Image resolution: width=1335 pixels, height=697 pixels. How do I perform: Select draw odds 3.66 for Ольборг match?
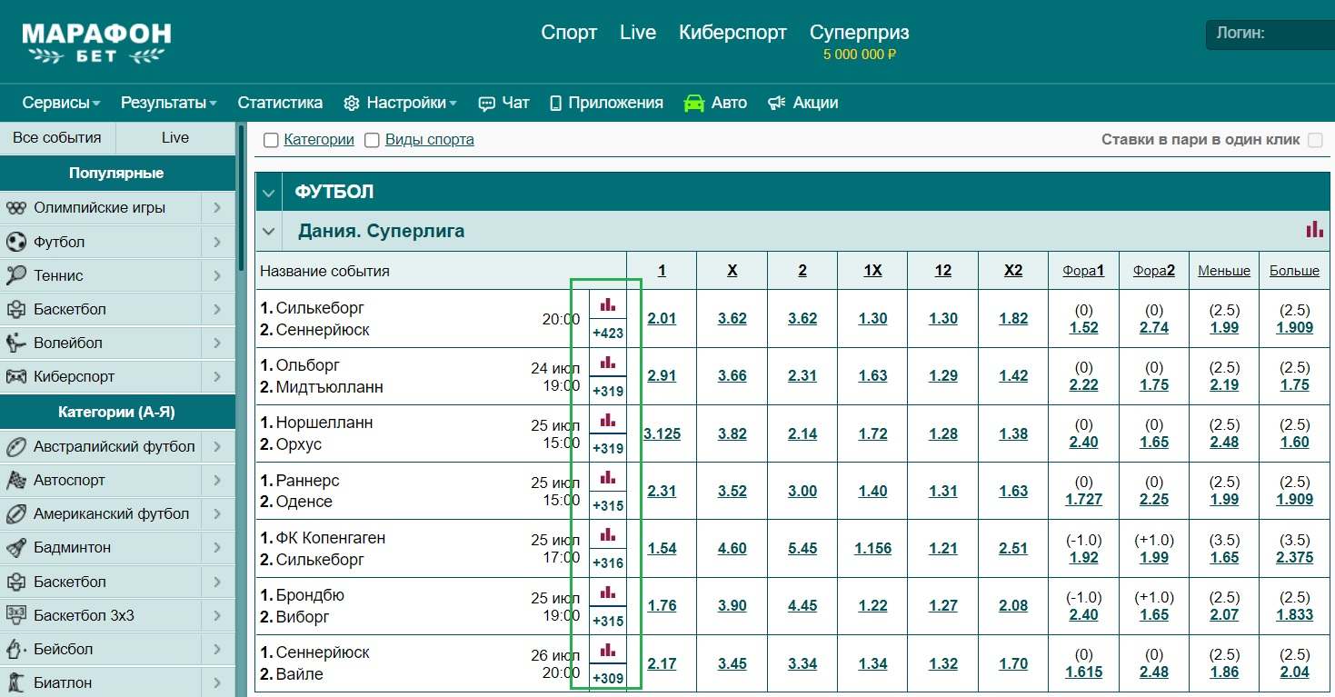[732, 375]
